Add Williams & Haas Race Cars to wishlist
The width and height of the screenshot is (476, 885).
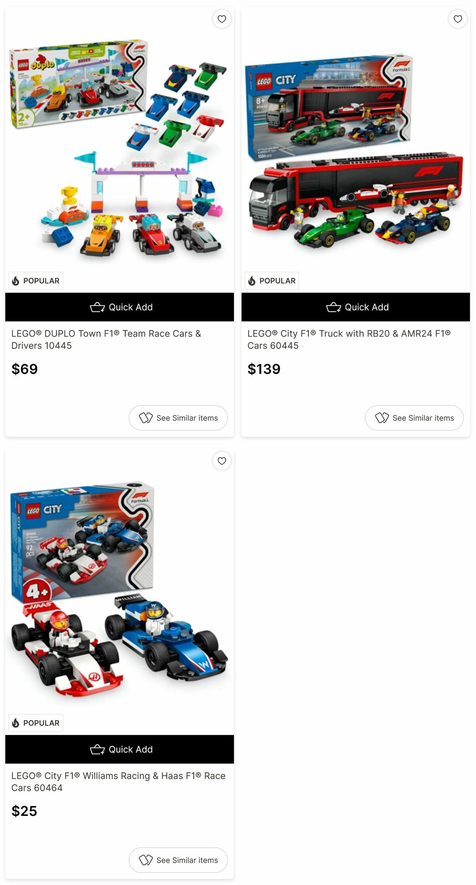(222, 461)
